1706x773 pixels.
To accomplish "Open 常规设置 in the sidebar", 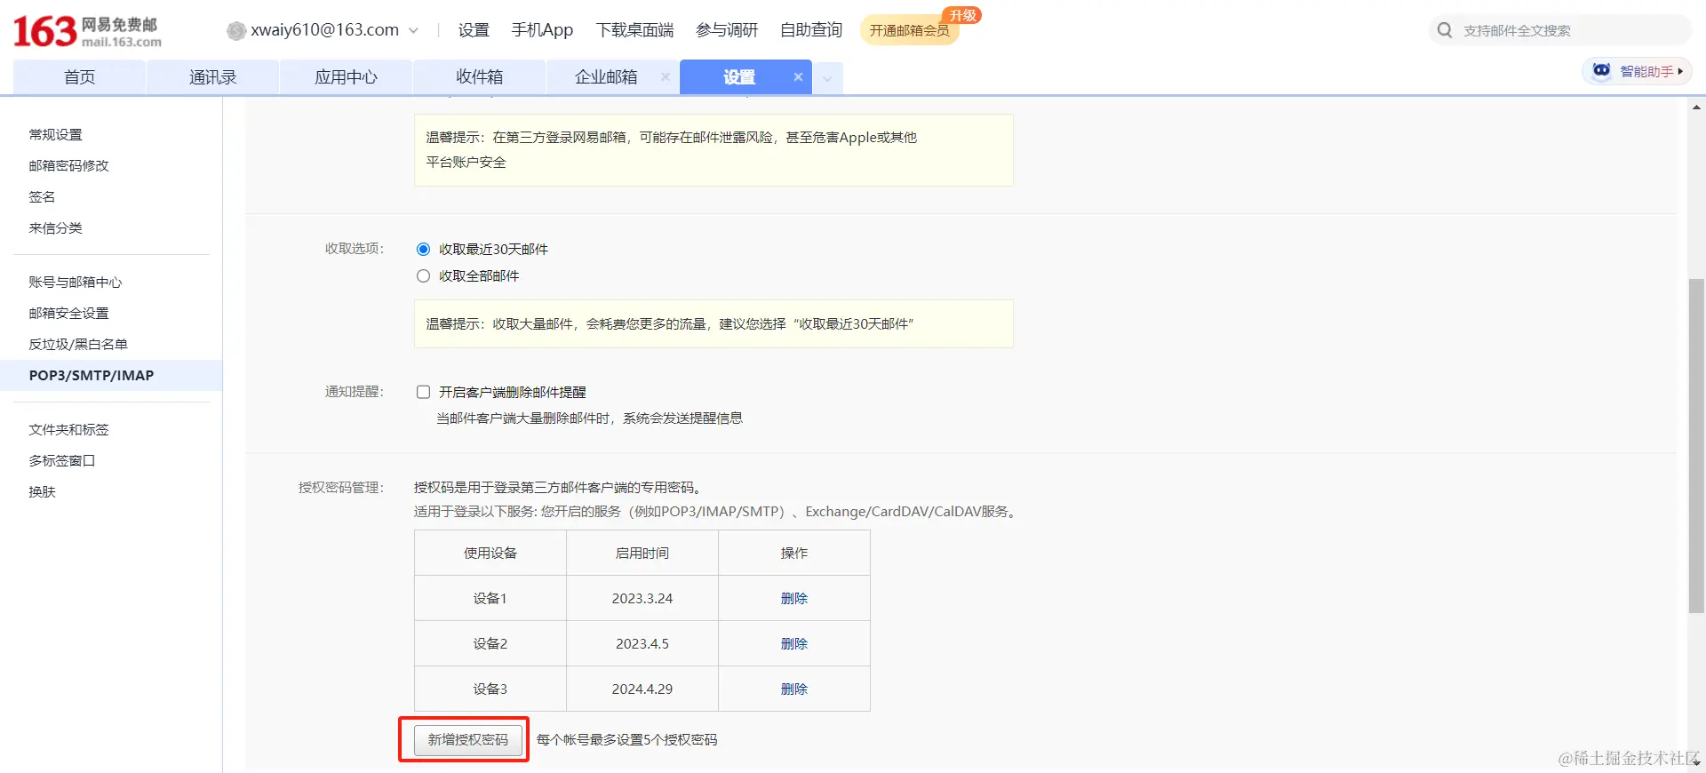I will click(x=55, y=134).
